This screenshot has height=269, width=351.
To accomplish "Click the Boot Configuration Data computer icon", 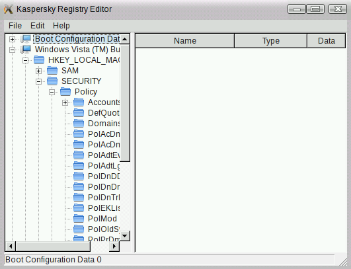I will (x=26, y=39).
